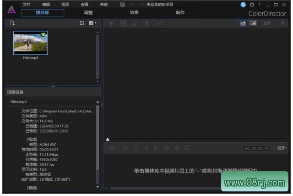Image resolution: width=293 pixels, height=196 pixels.
Task: Click the trash delete icon
Action: click(x=147, y=23)
